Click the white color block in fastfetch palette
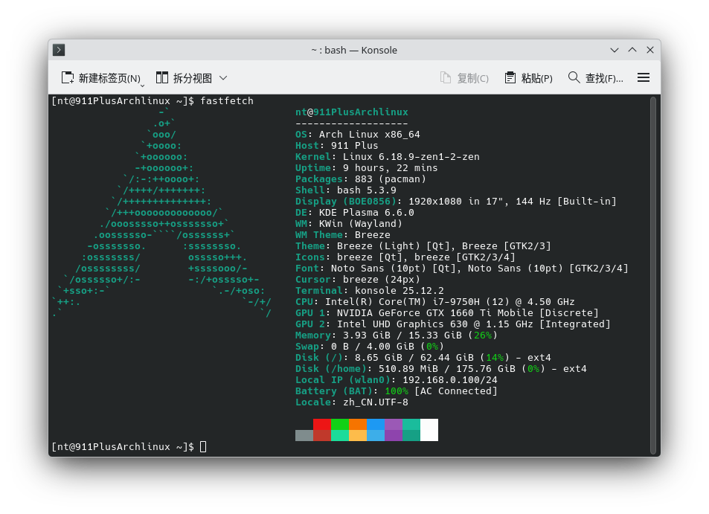709x514 pixels. coord(429,429)
